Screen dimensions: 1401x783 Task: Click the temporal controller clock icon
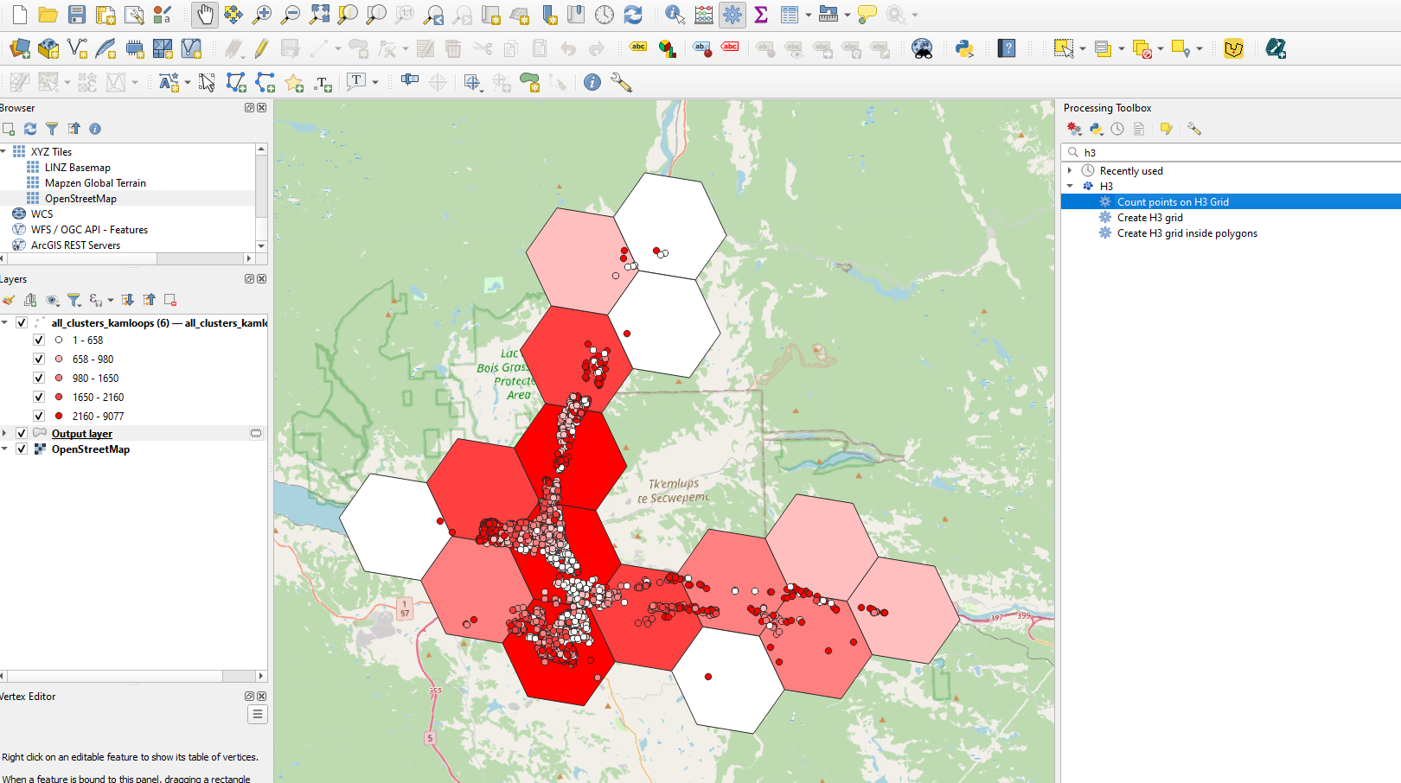point(605,15)
